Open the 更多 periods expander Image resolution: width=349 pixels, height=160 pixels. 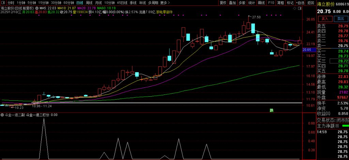click(x=165, y=3)
